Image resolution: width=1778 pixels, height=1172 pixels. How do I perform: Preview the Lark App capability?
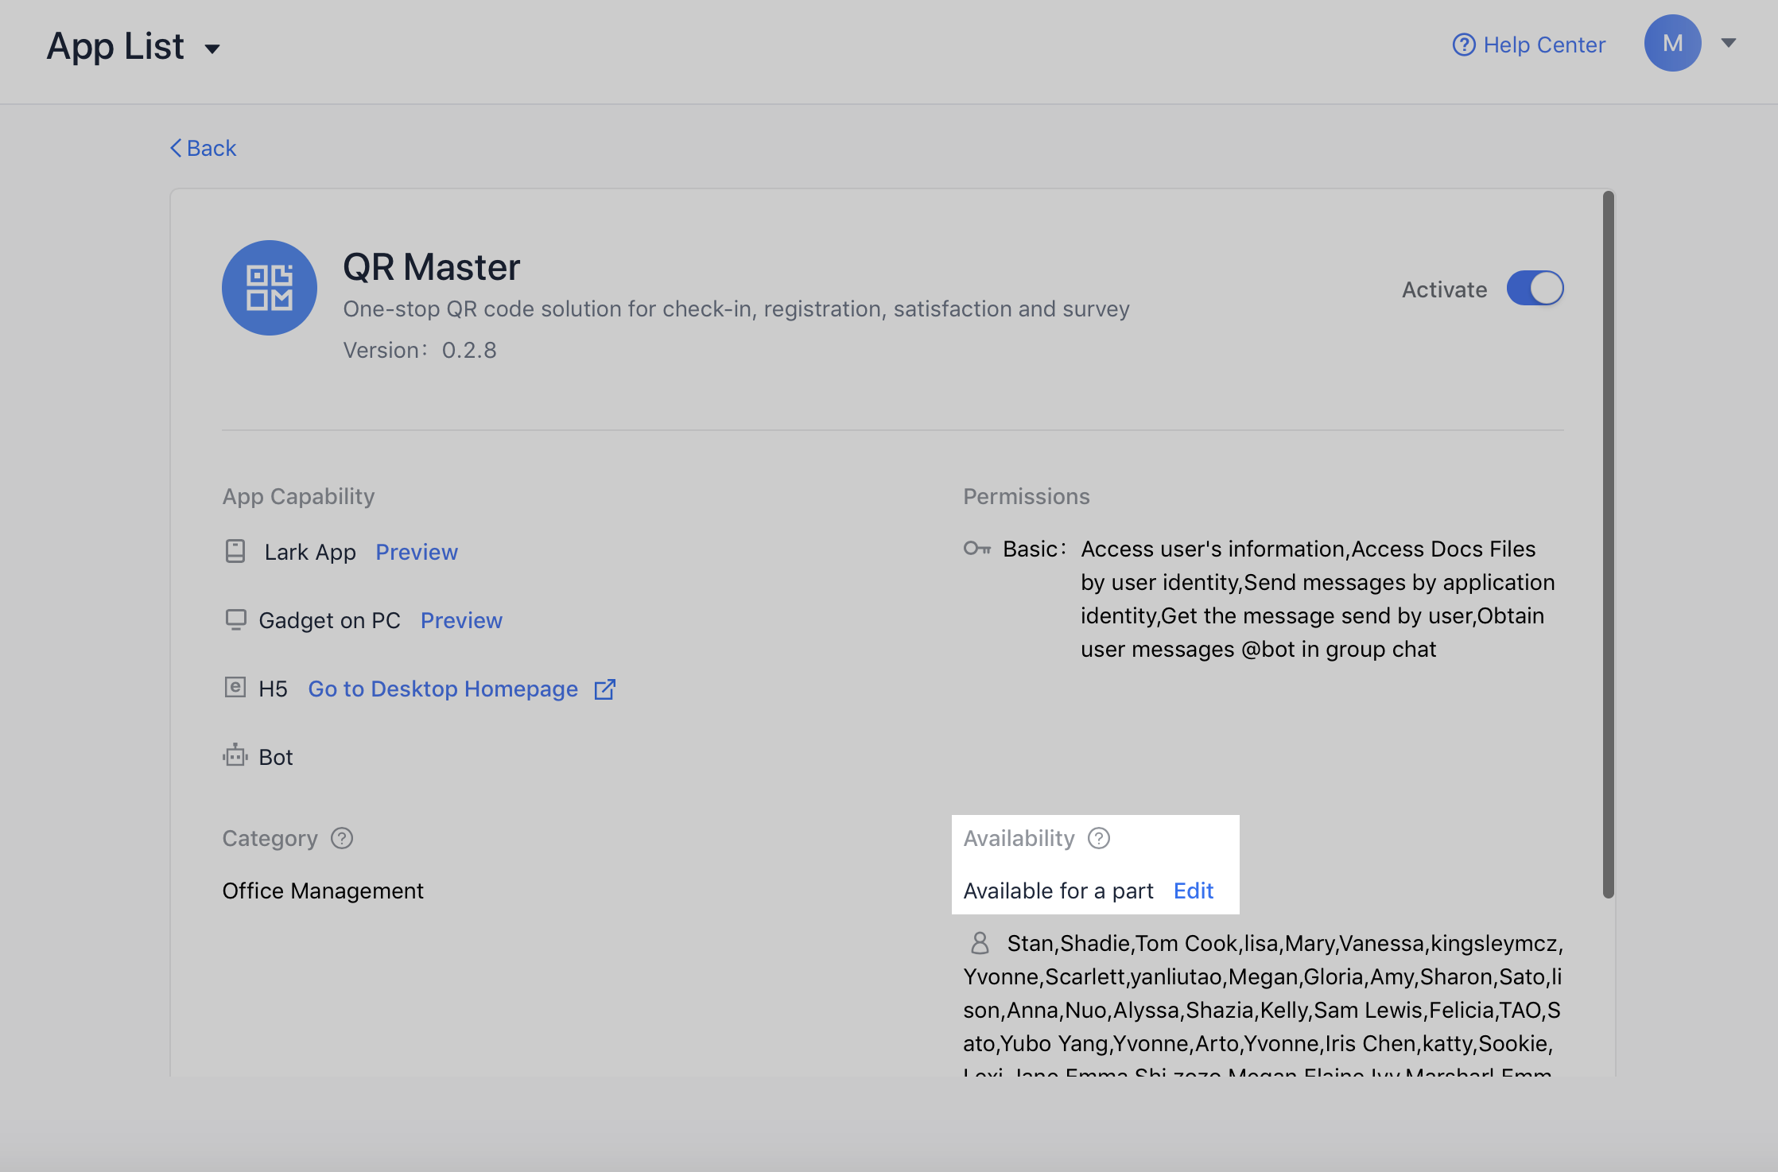417,552
